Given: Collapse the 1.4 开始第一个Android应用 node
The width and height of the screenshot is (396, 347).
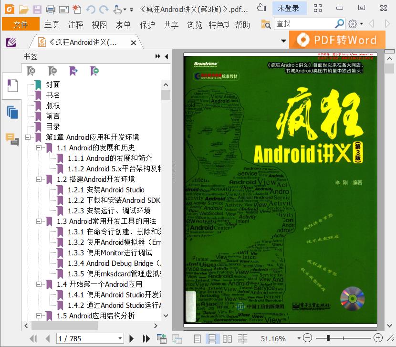Looking at the screenshot, I should click(x=39, y=284).
